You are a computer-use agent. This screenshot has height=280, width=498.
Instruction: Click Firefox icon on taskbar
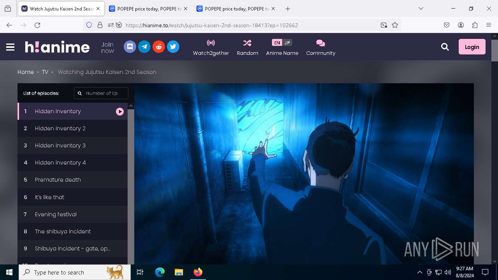(x=198, y=272)
